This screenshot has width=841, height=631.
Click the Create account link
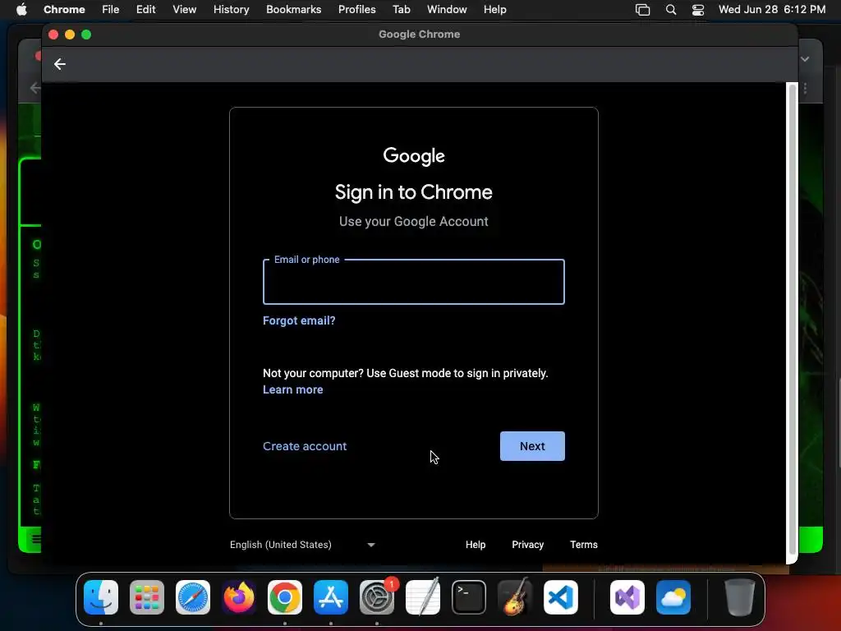click(x=305, y=446)
